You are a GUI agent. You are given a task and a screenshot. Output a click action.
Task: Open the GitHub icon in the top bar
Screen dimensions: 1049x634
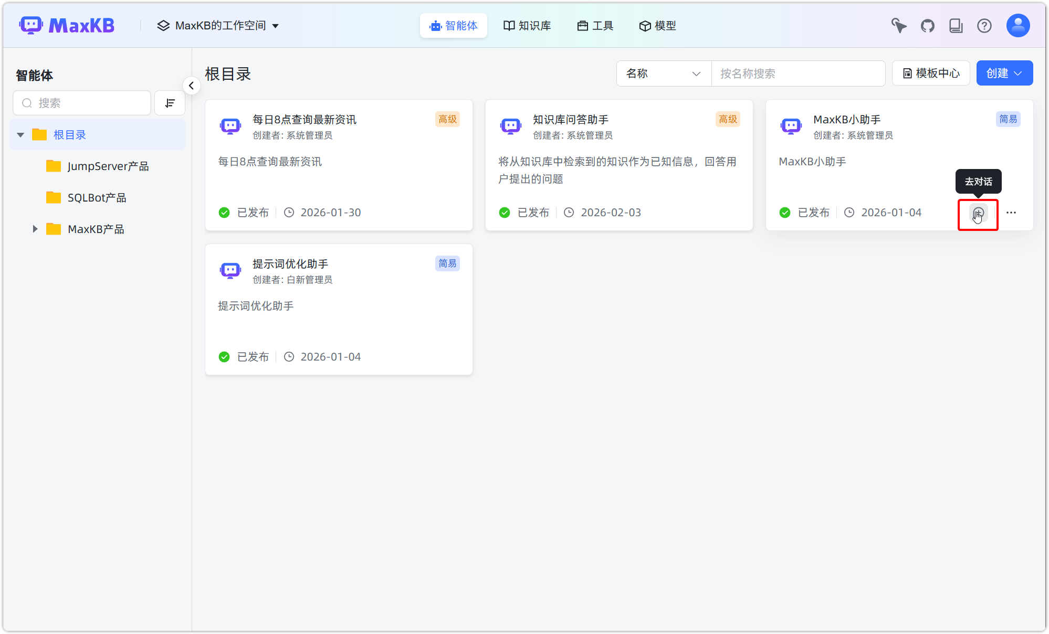[x=927, y=25]
